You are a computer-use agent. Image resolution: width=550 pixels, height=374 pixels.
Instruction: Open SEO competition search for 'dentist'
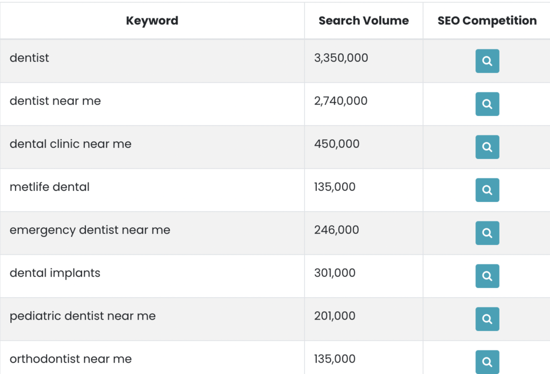coord(487,61)
